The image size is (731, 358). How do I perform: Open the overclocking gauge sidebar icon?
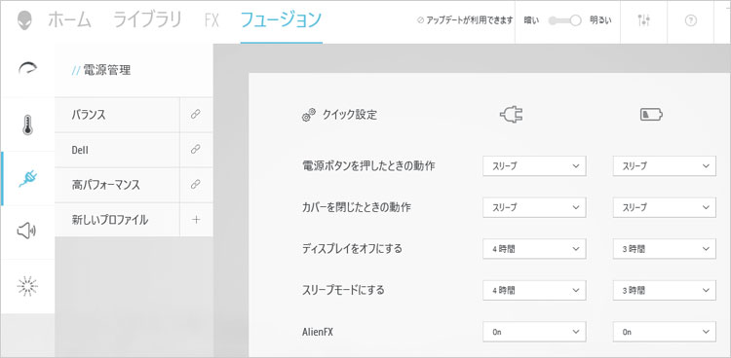27,69
